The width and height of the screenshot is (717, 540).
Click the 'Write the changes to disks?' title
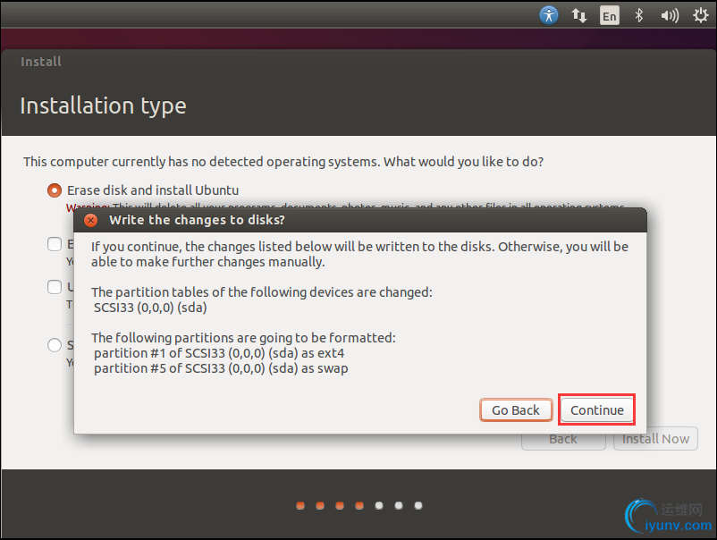[x=197, y=220]
